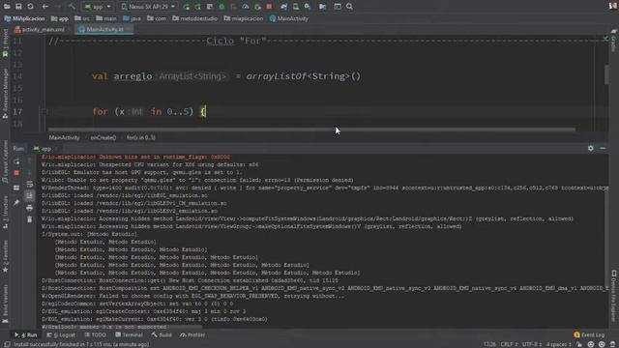Open search everywhere magnifier icon
The height and width of the screenshot is (348, 619).
click(350, 7)
